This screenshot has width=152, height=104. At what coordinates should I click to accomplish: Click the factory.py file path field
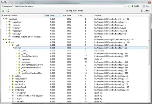pos(62,6)
